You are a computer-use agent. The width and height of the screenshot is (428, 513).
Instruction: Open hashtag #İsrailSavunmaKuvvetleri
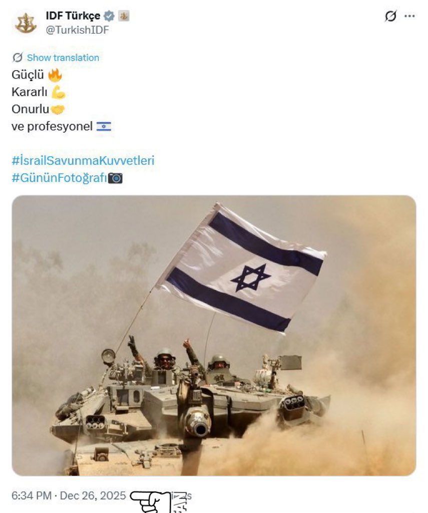click(83, 161)
